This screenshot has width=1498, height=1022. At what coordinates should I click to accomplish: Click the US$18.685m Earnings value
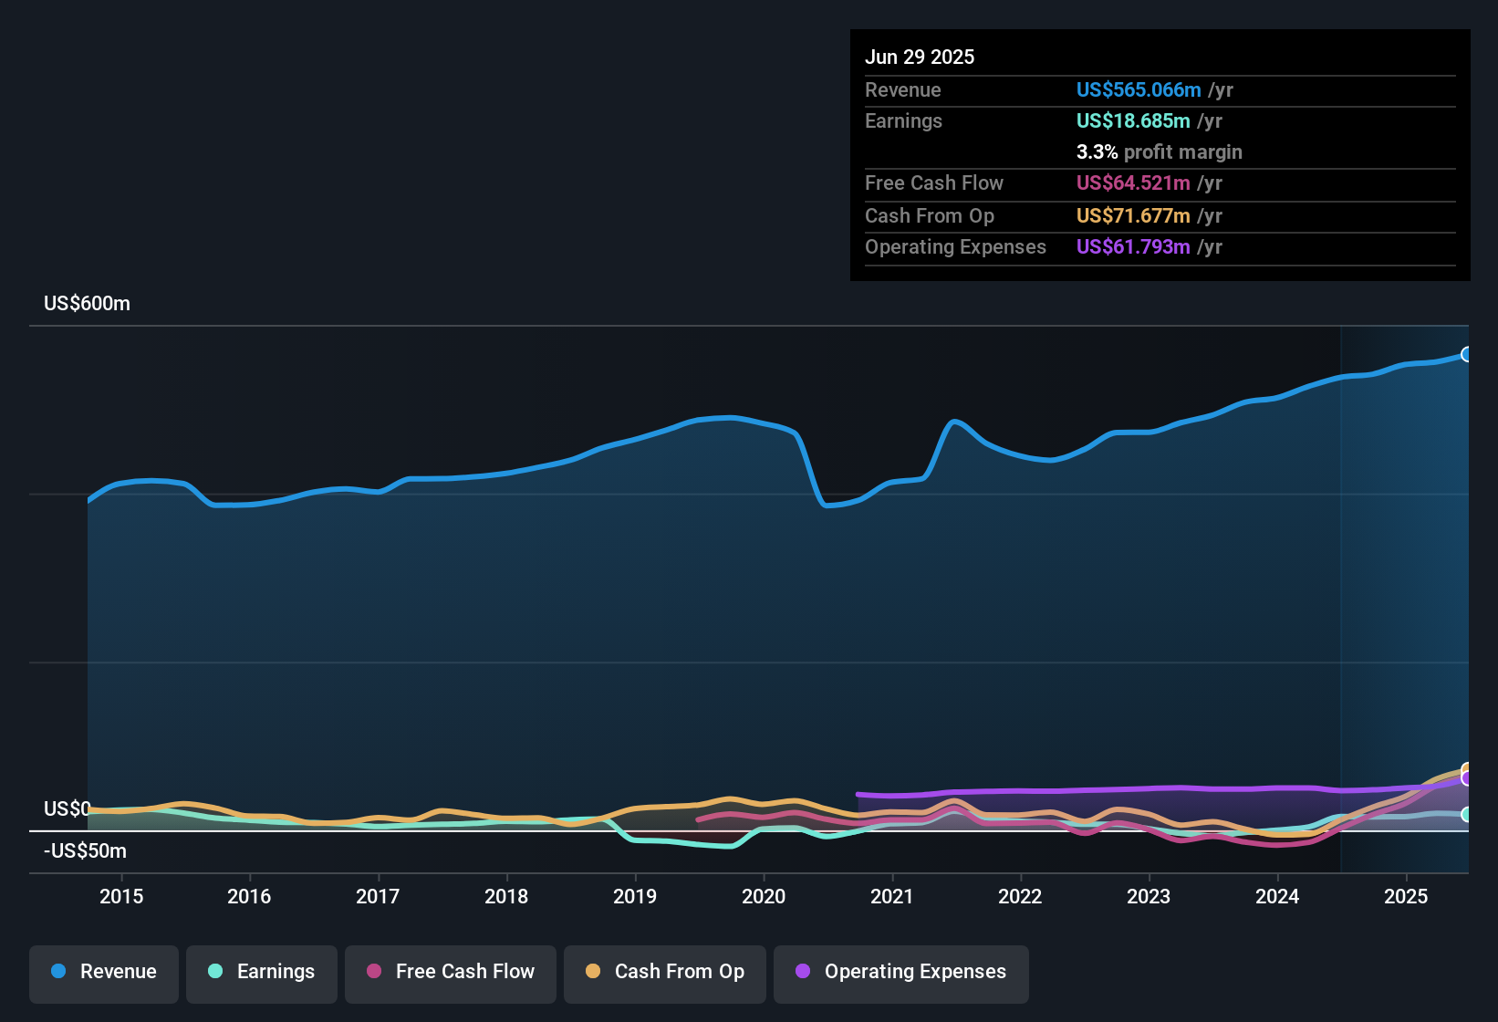pos(1132,120)
